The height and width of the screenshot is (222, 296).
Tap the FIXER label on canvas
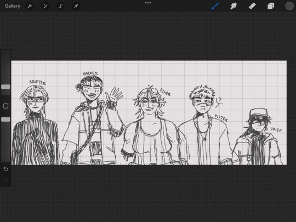coord(165,92)
